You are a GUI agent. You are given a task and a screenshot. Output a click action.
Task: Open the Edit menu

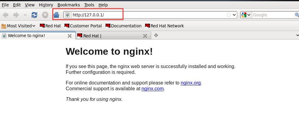(x=17, y=5)
